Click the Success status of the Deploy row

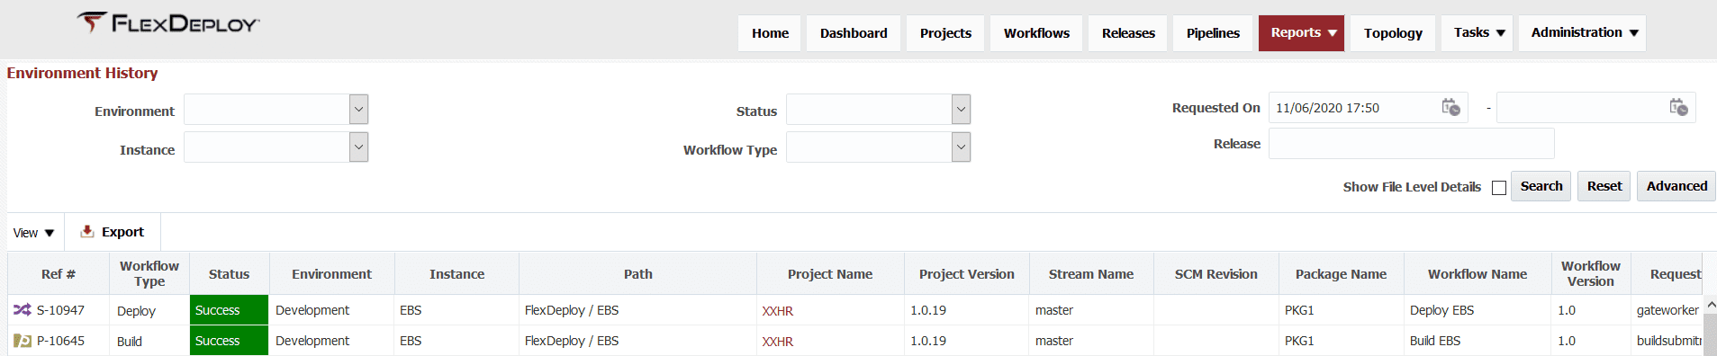229,310
